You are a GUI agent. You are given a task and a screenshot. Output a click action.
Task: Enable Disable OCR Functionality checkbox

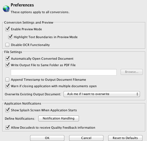pyautogui.click(x=7, y=45)
